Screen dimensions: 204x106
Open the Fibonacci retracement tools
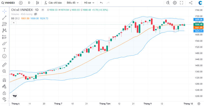[4, 24]
